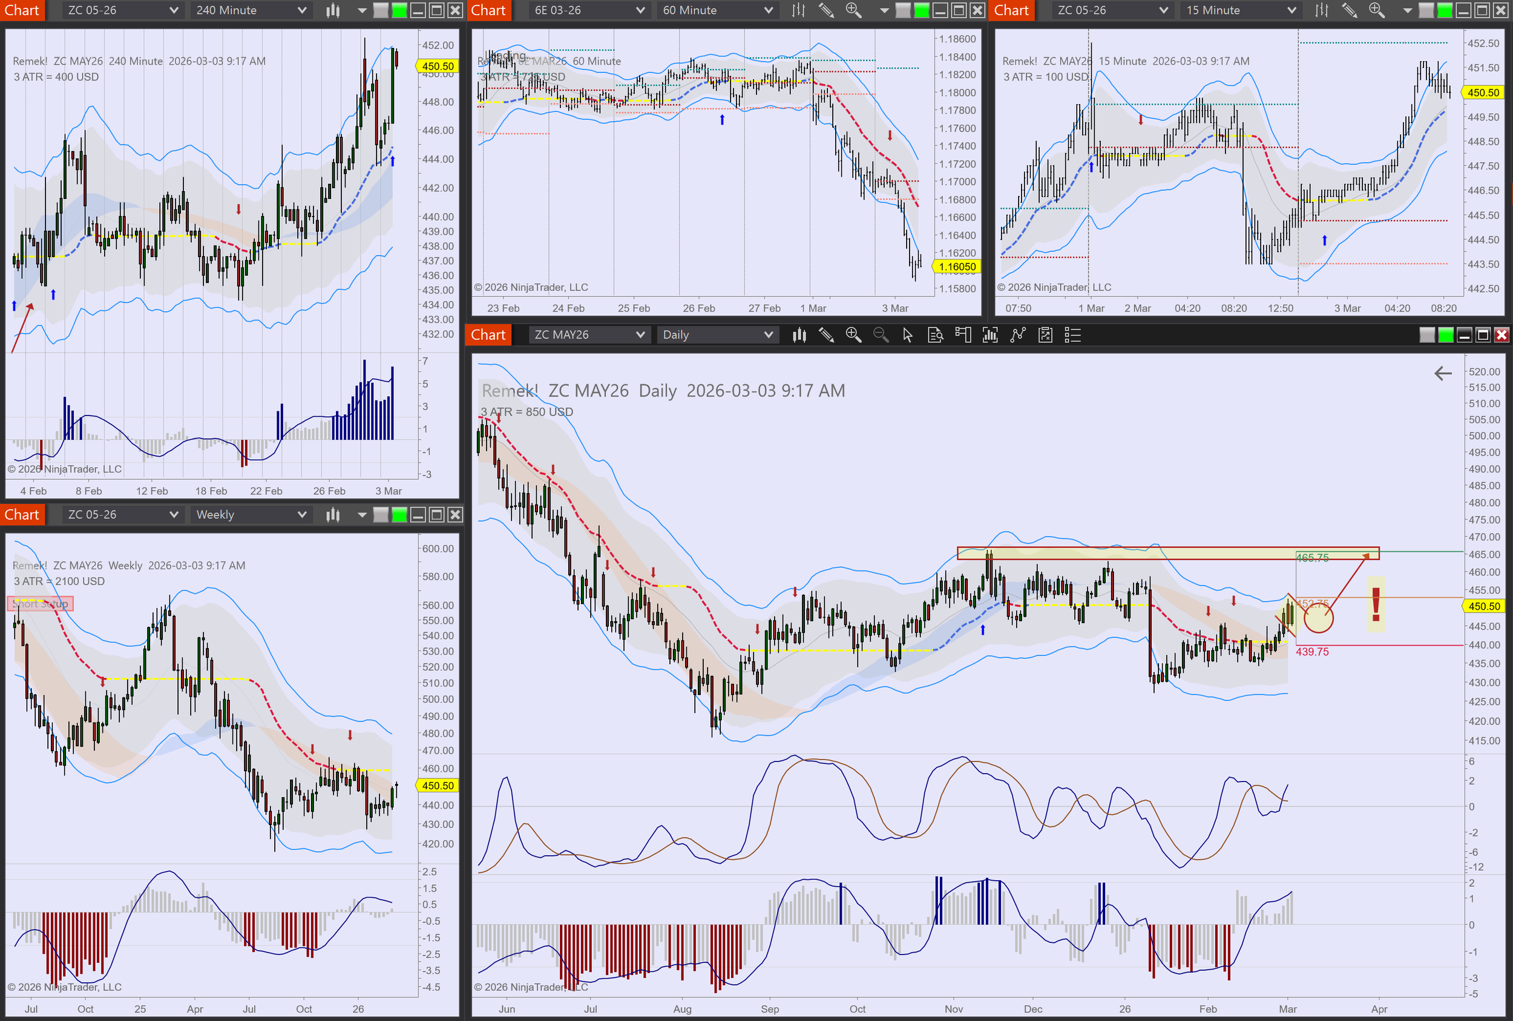Toggle the grey window-state square on the Weekly chart
Viewport: 1513px width, 1021px height.
click(379, 514)
